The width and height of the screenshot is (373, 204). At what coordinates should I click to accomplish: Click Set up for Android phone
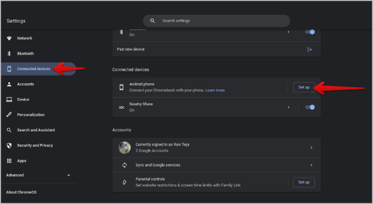304,87
